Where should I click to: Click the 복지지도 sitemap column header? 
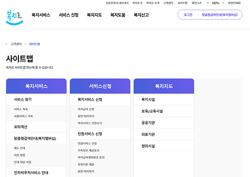[x=164, y=86]
